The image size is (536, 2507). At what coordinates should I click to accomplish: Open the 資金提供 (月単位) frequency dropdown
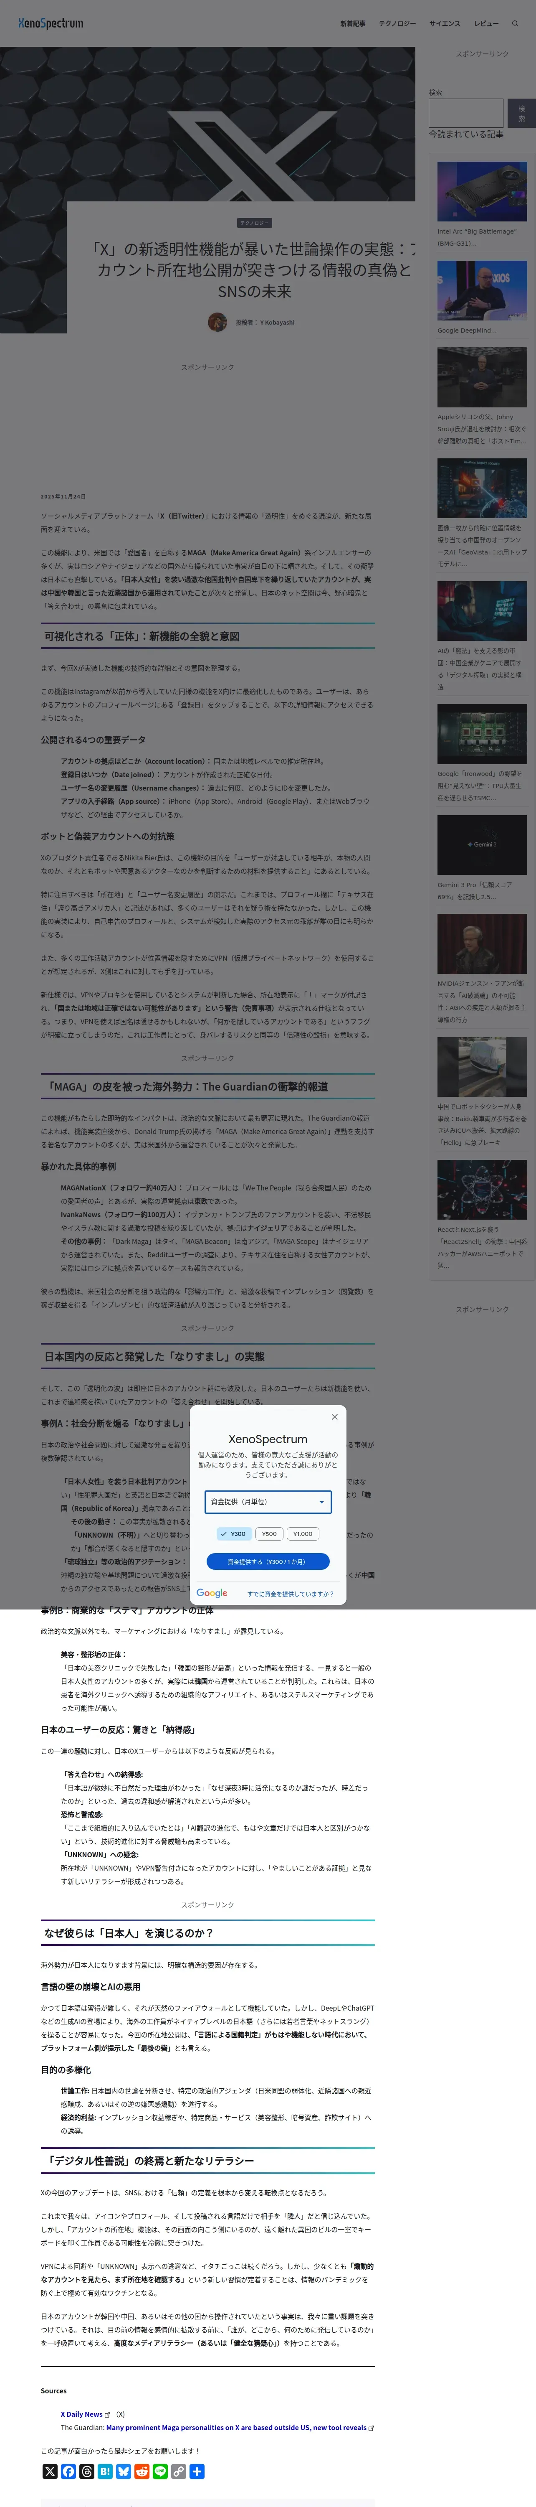268,1502
